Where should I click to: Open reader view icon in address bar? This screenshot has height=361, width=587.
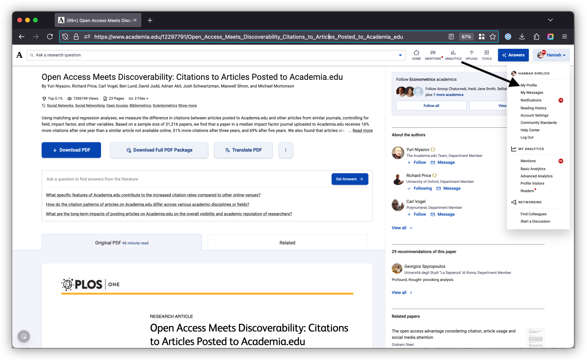point(451,37)
